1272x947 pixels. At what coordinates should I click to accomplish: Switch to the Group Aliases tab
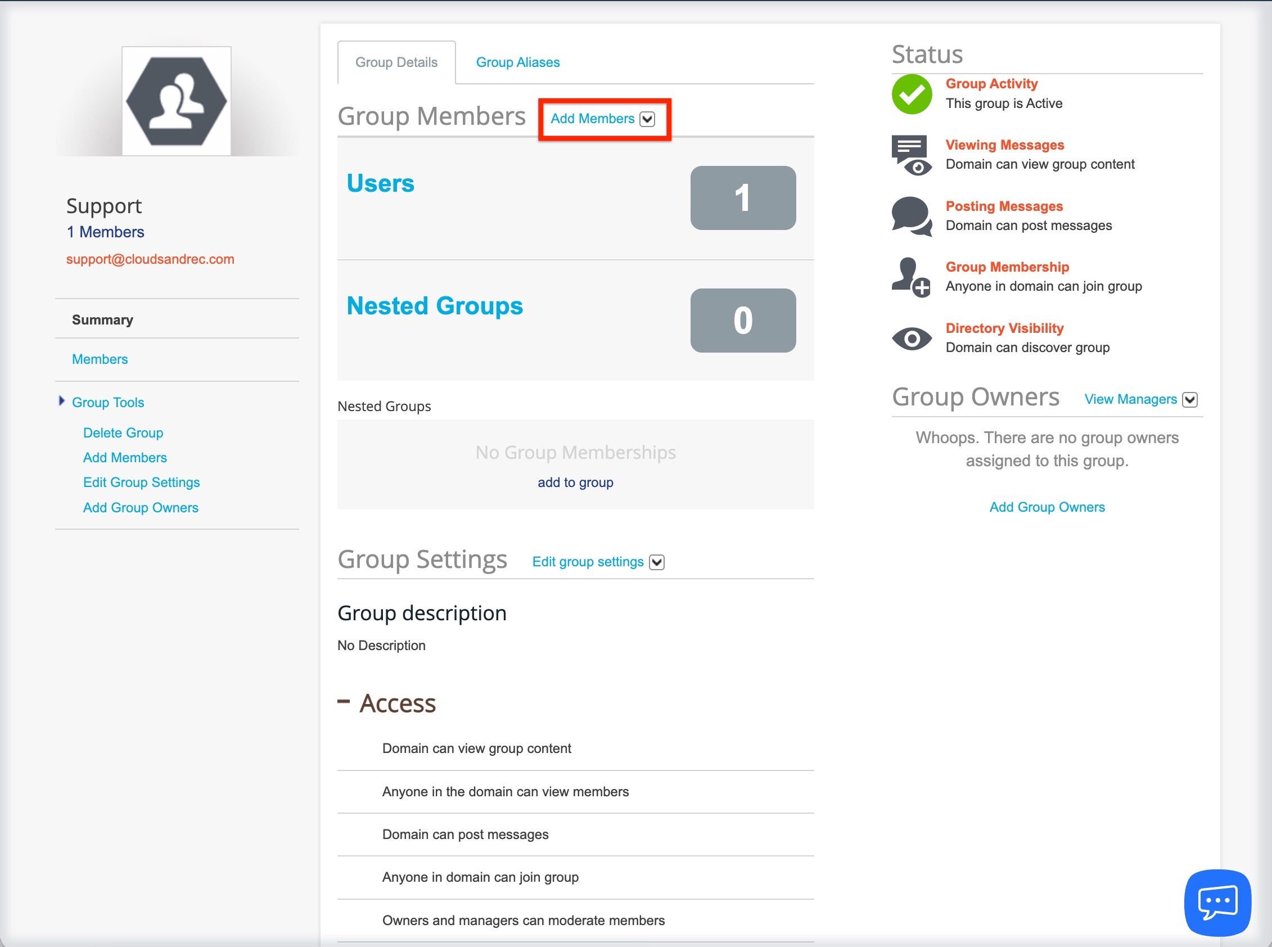coord(517,62)
